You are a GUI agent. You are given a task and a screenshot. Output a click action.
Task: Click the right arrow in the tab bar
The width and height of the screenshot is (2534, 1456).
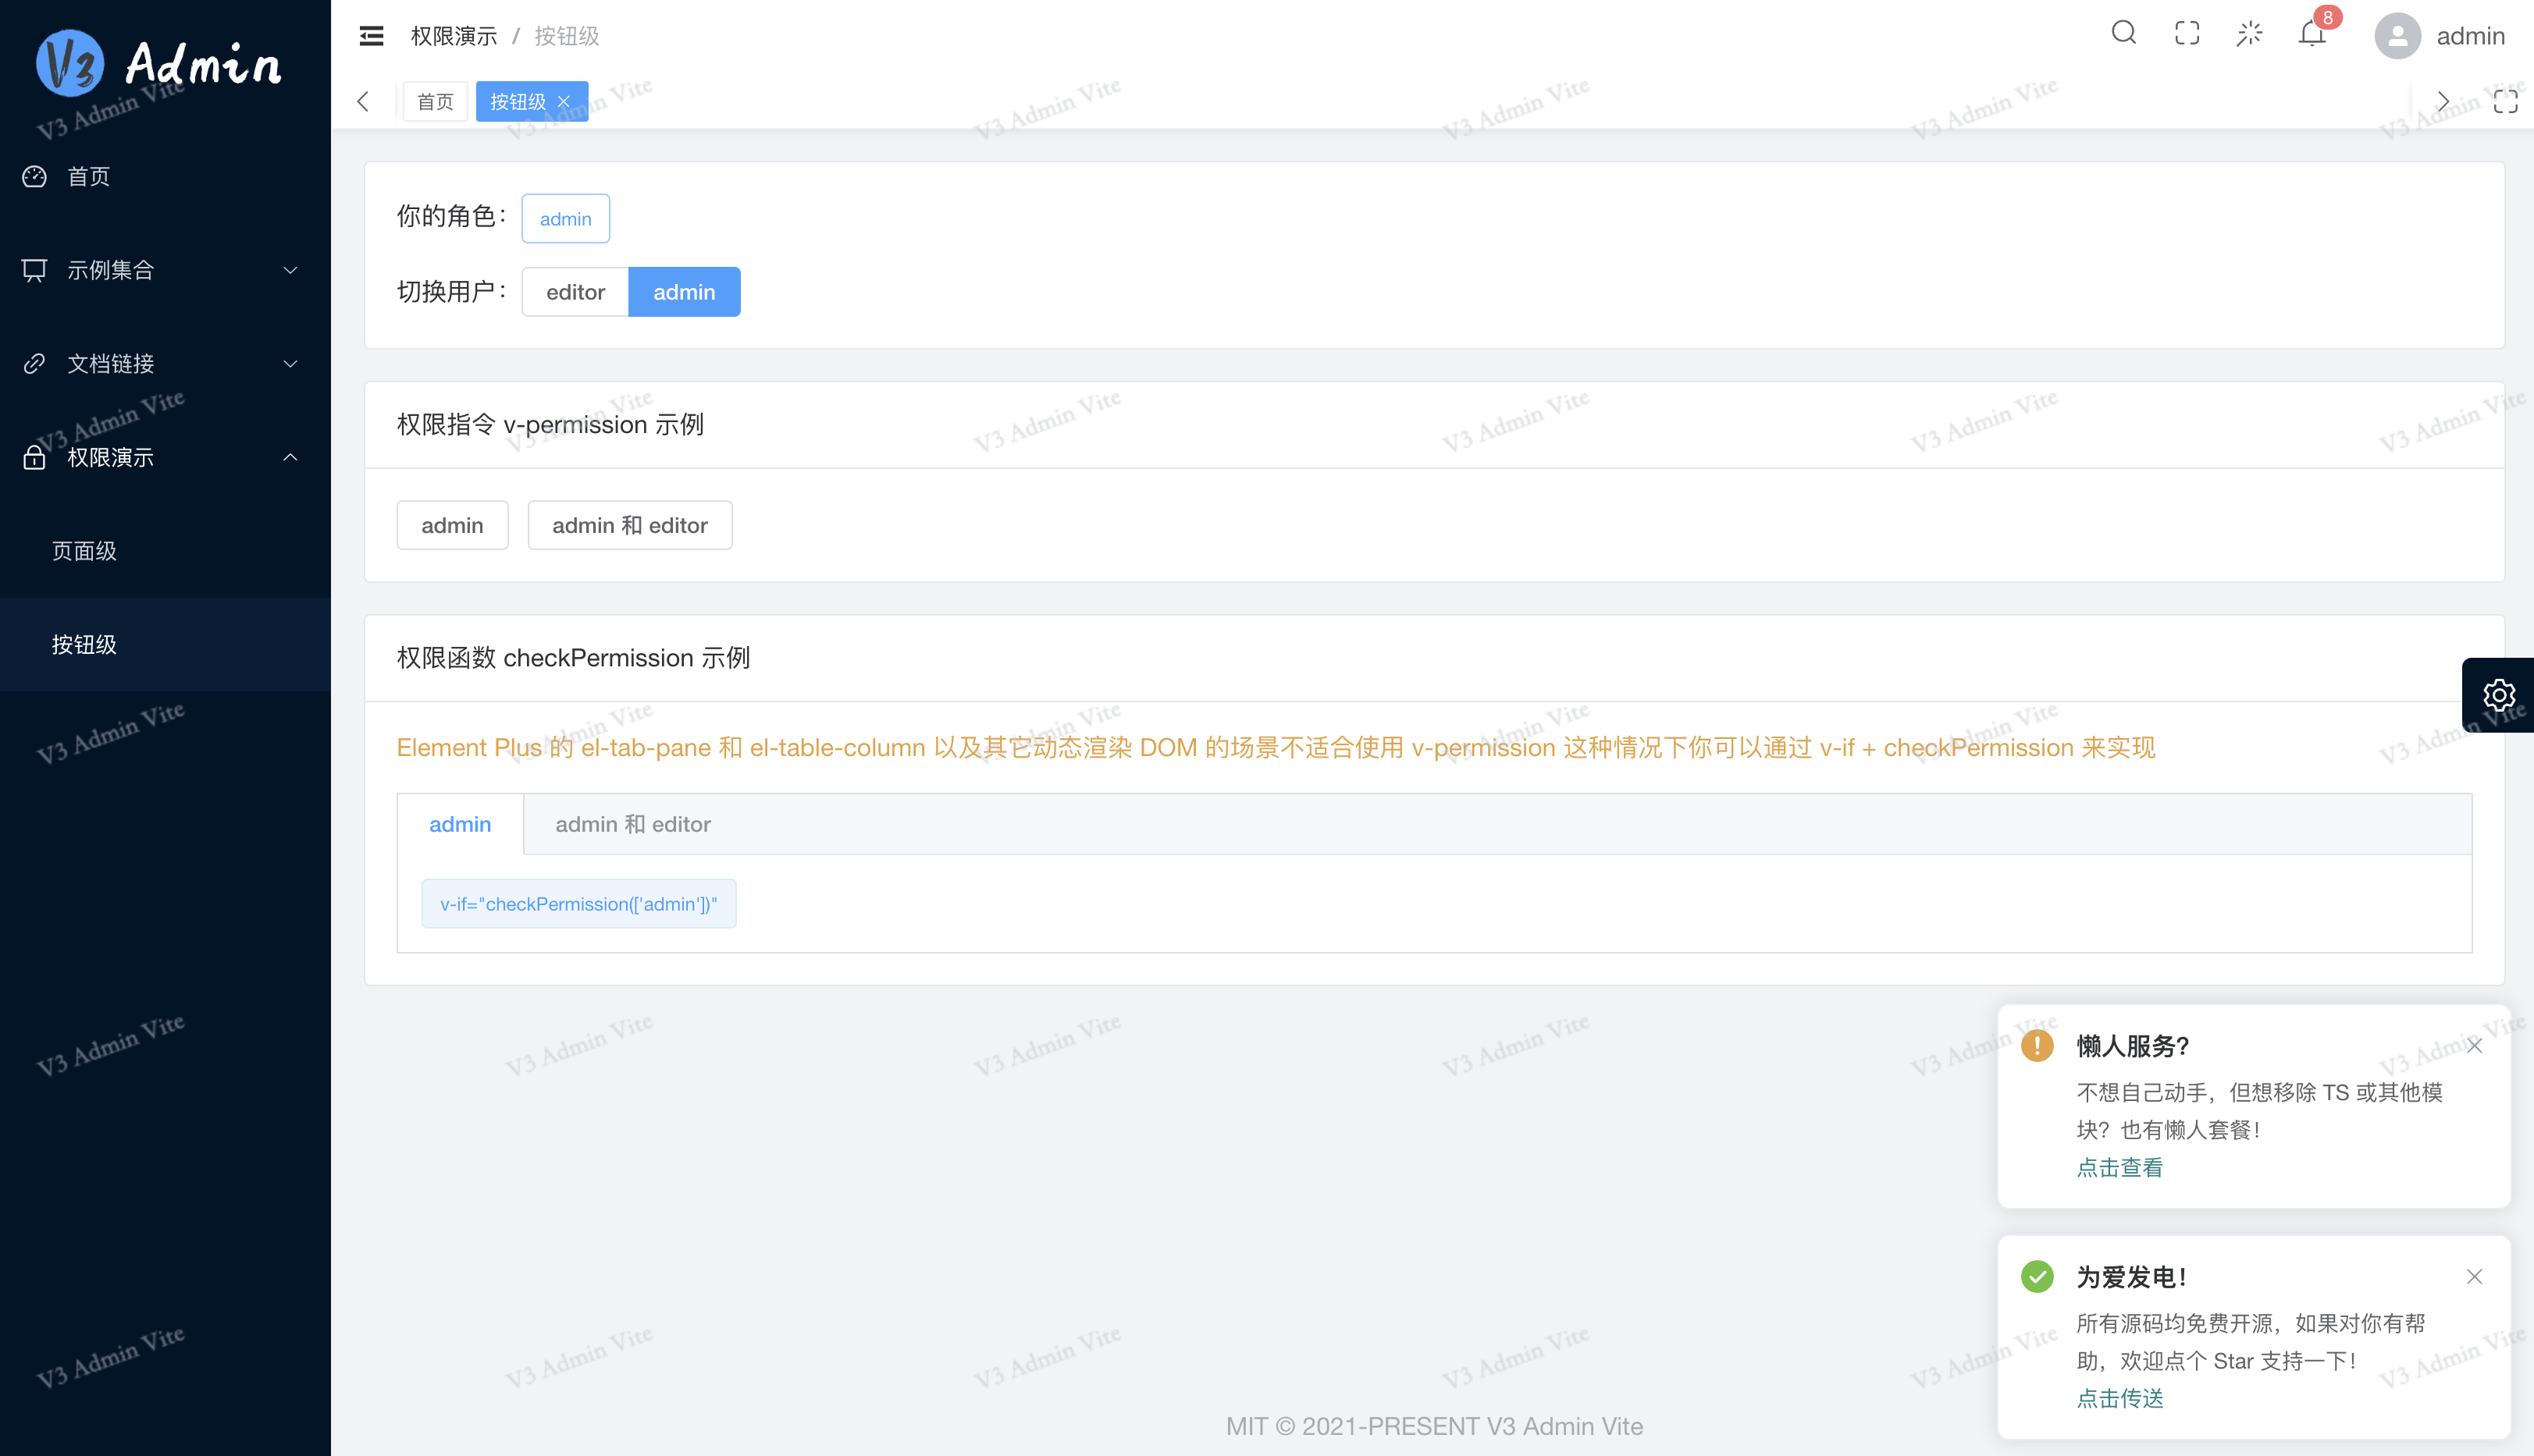2443,101
